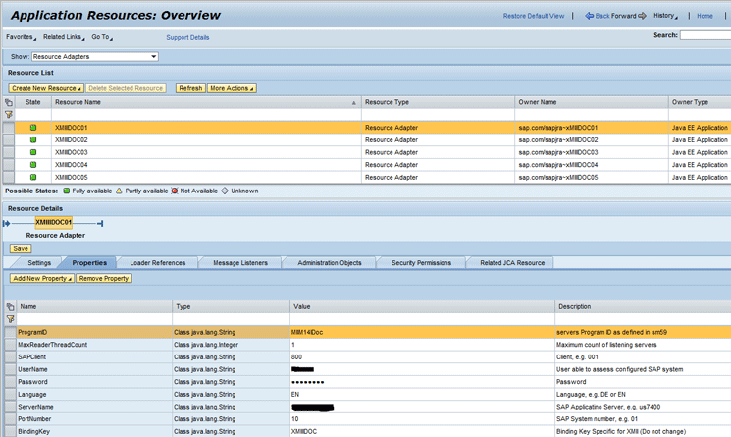
Task: Open the Support Details link
Action: click(x=187, y=37)
